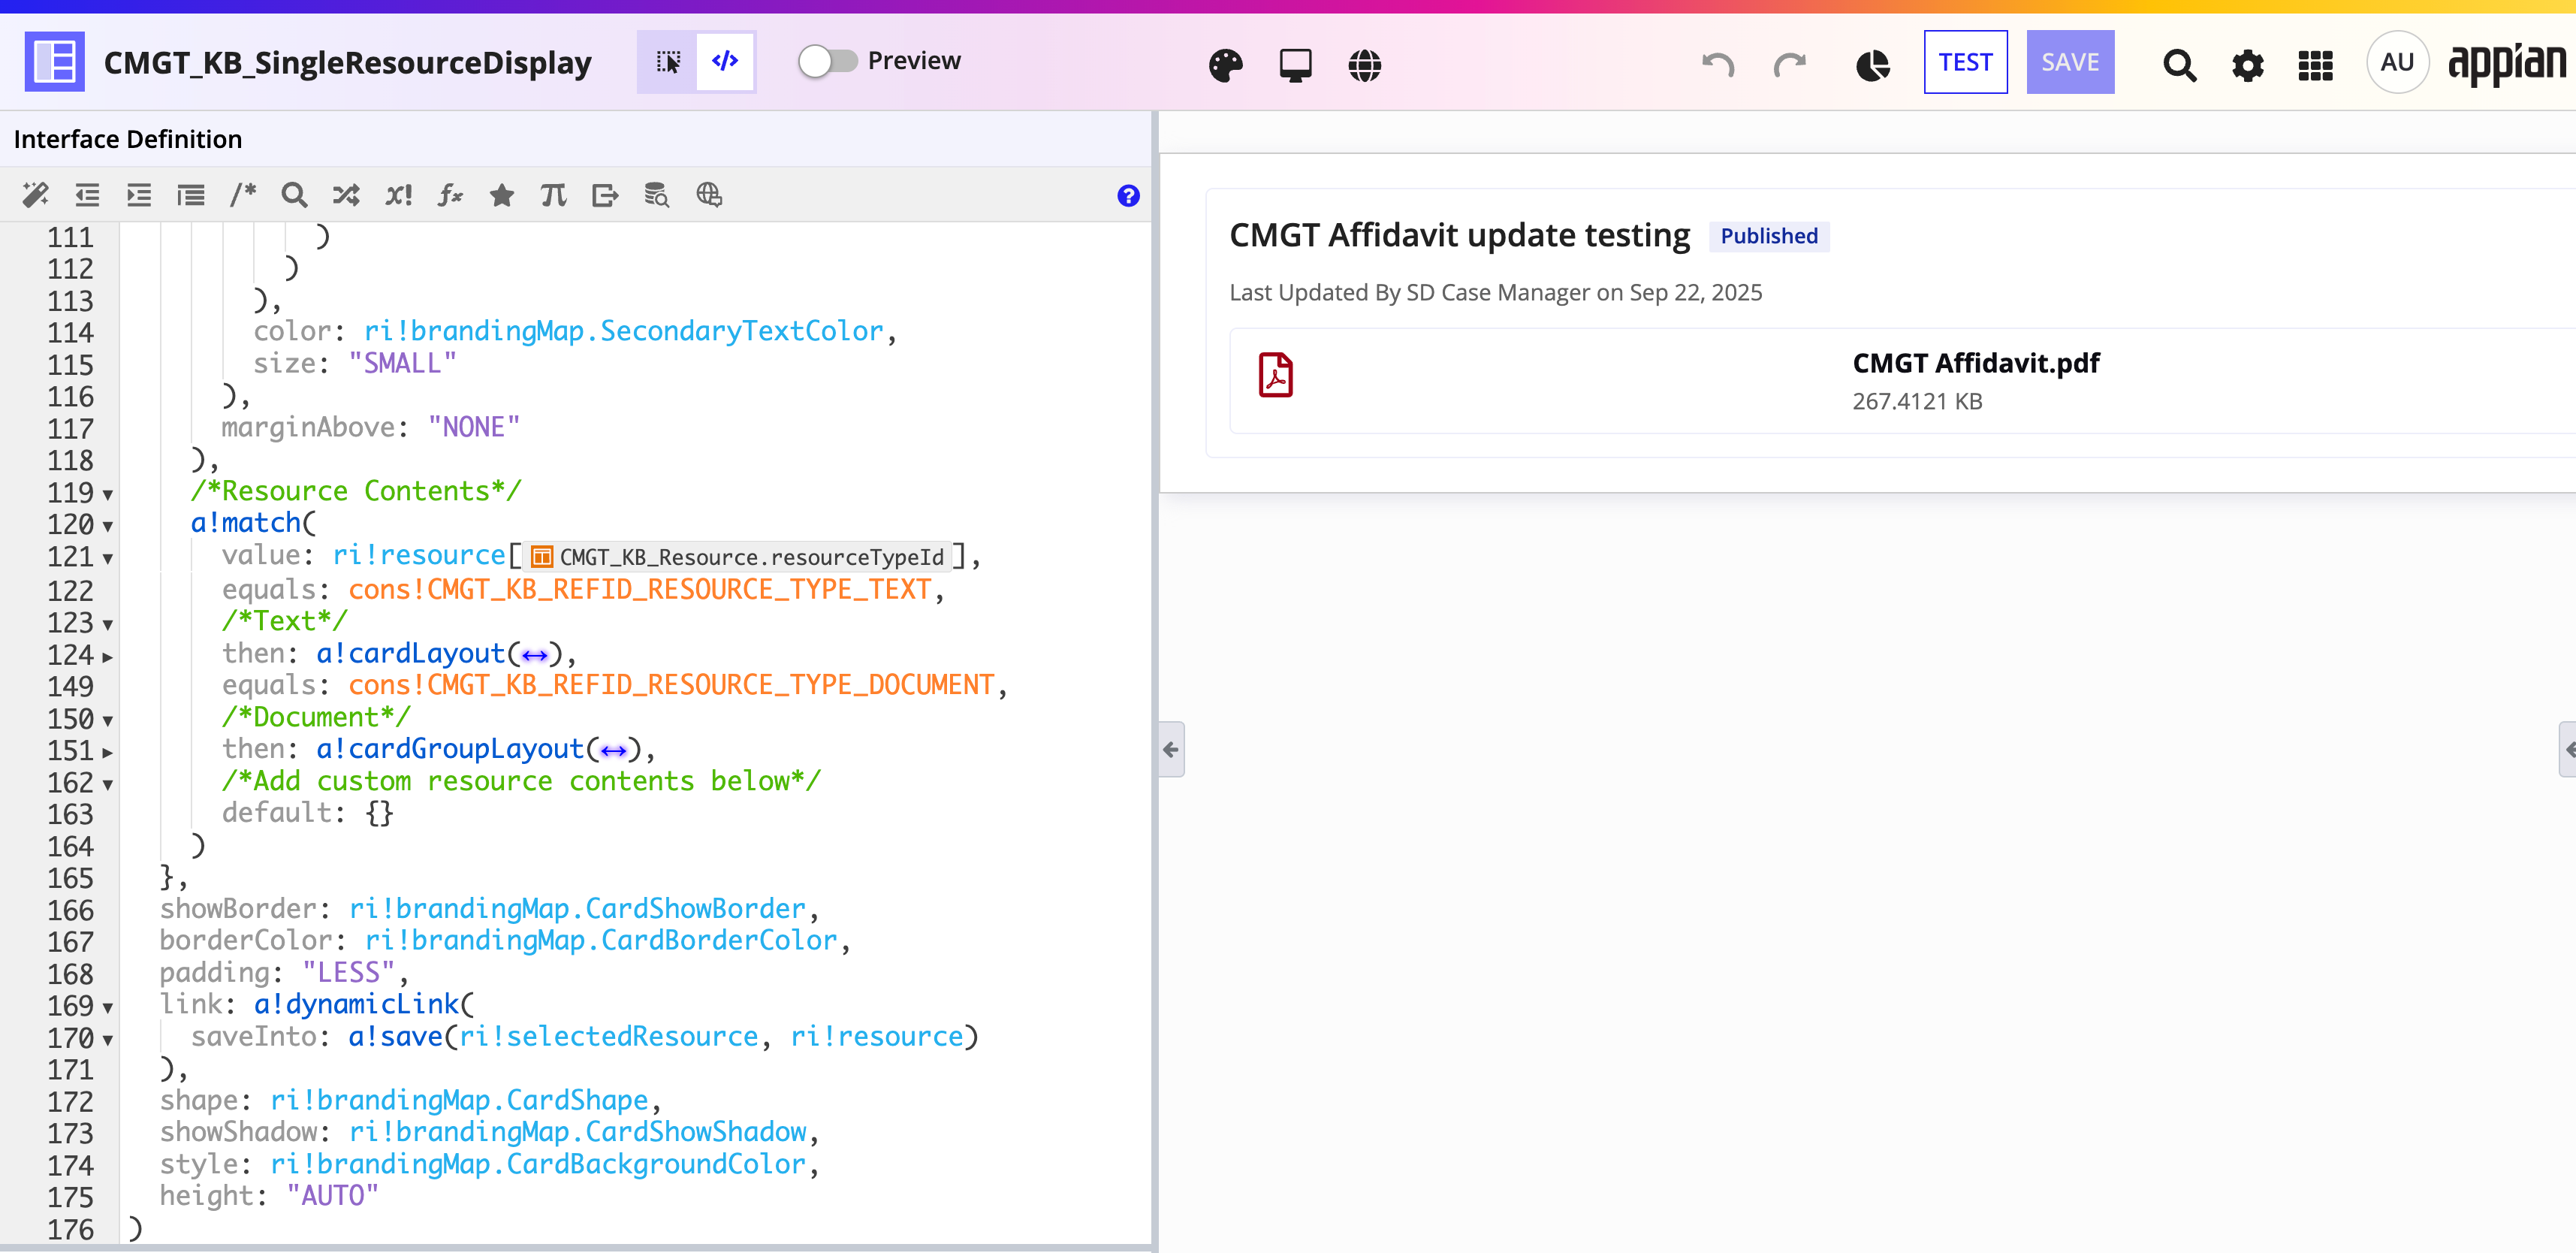Open the CMGT Affidavit.pdf file name
Image resolution: width=2576 pixels, height=1253 pixels.
click(1975, 363)
